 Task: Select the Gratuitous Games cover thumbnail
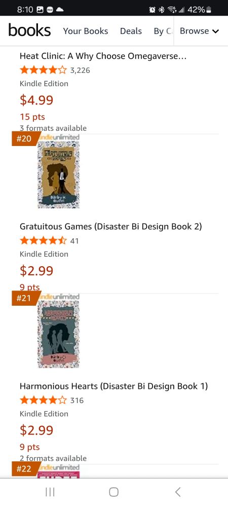(x=58, y=174)
